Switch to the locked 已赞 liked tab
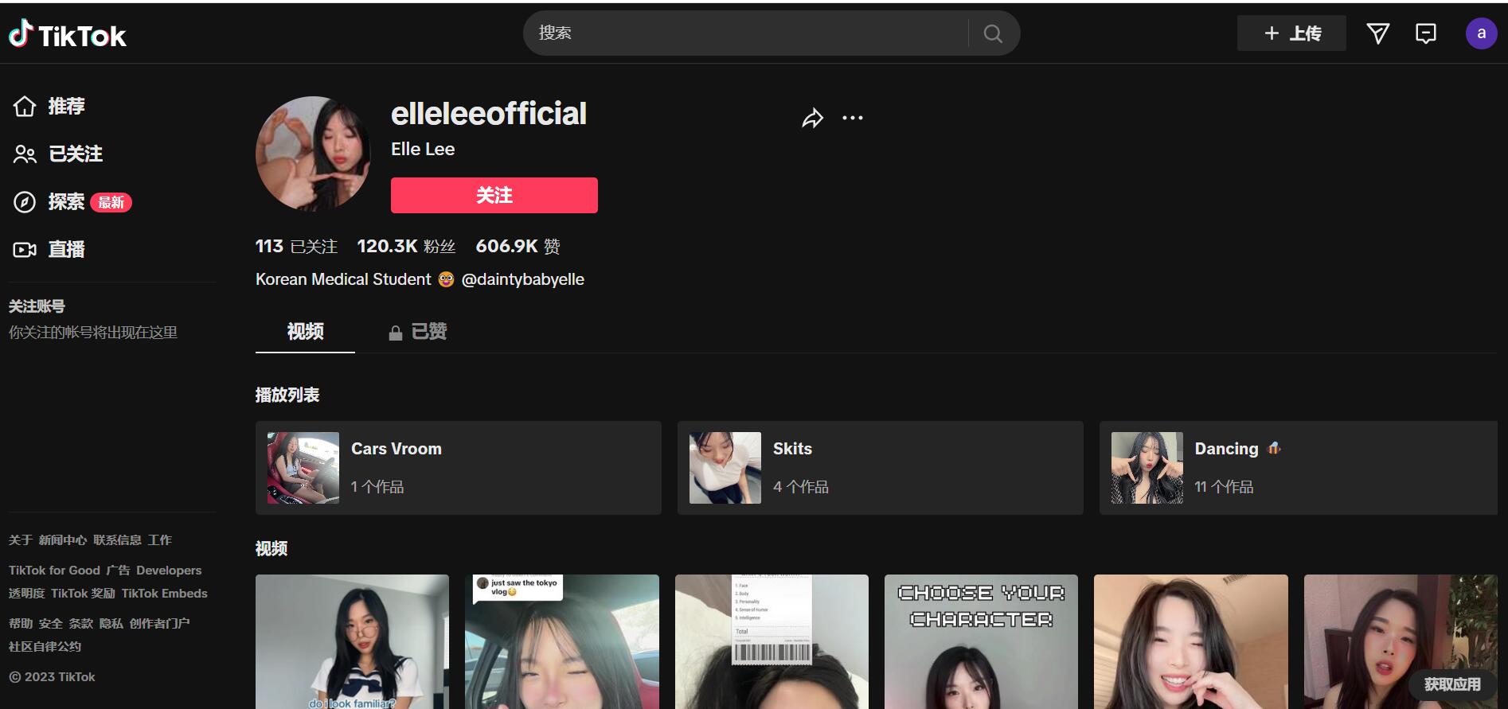 click(419, 332)
